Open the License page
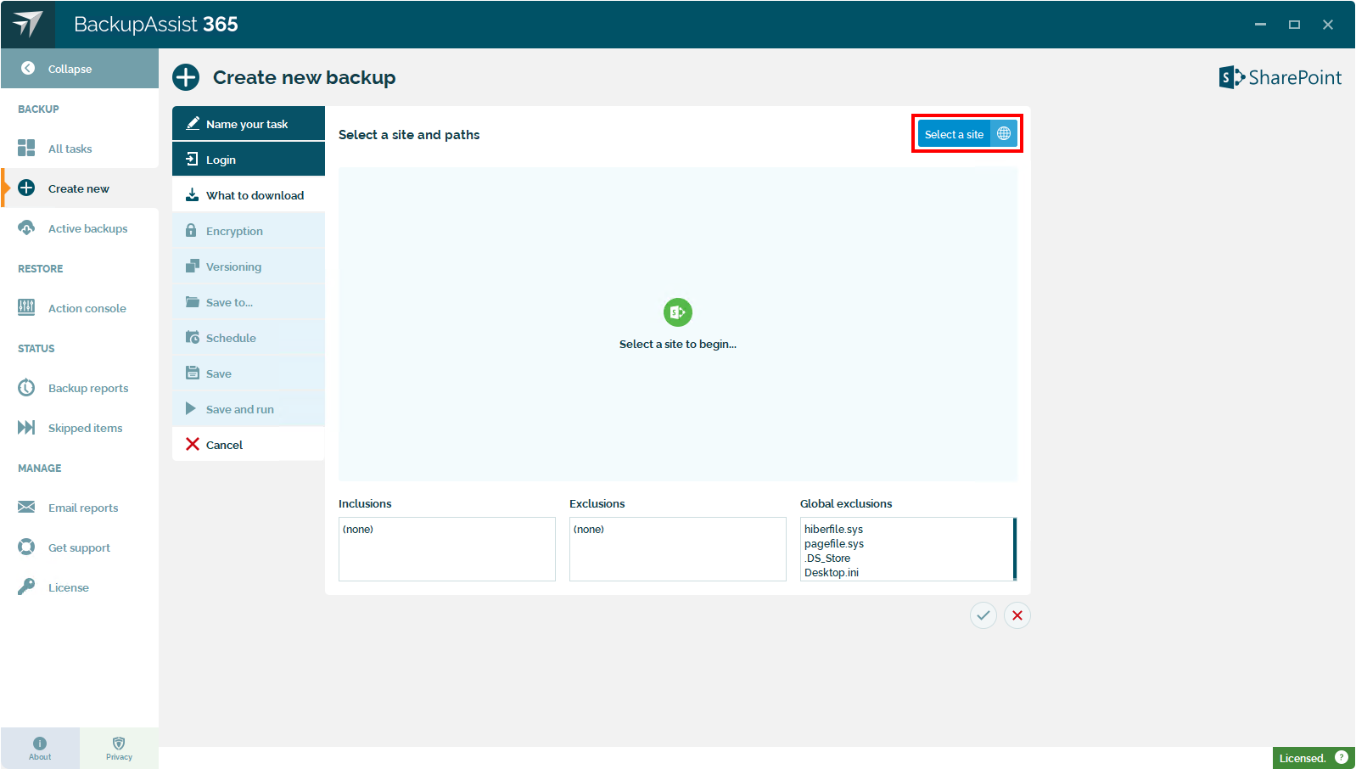 80,587
